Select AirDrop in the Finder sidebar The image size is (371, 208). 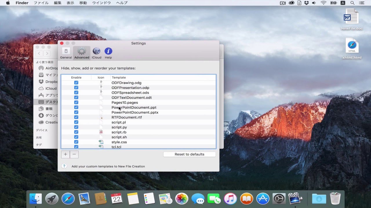coord(48,68)
